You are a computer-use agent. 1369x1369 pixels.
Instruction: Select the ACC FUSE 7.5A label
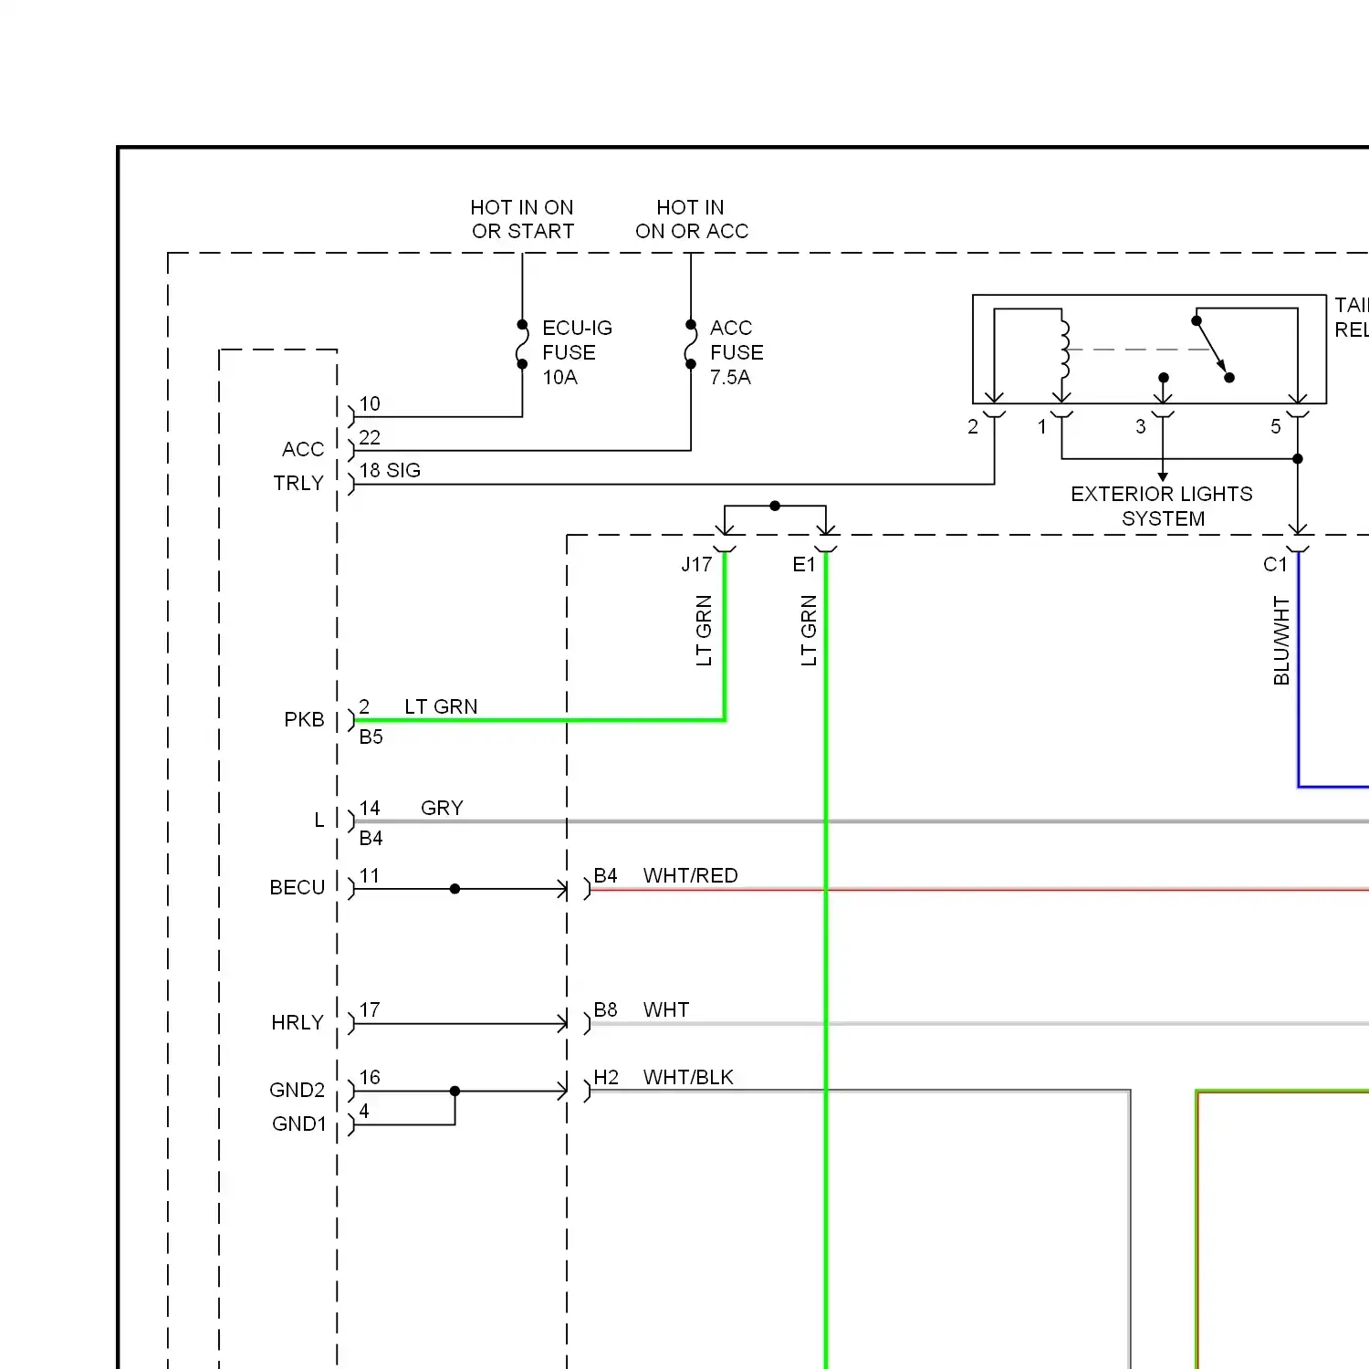click(x=737, y=352)
